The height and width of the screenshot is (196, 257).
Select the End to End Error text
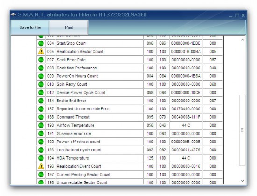(71, 101)
